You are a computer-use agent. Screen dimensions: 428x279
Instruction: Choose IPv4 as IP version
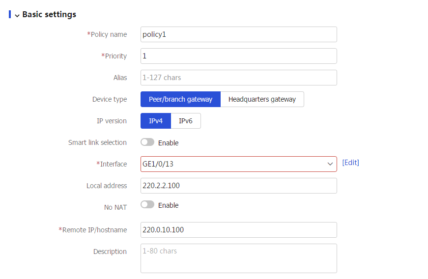pos(156,121)
